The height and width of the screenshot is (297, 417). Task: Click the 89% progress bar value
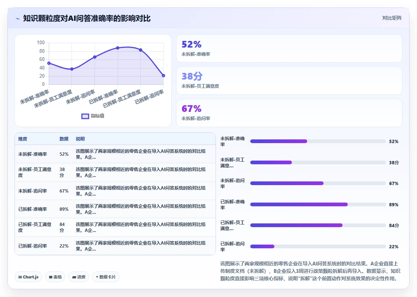pyautogui.click(x=394, y=205)
